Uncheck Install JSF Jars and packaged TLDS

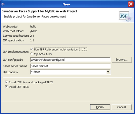click(x=6, y=82)
